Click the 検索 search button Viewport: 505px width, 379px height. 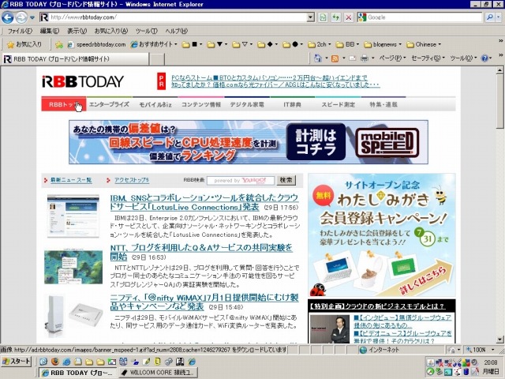[x=286, y=180]
